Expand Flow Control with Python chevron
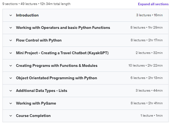The height and width of the screenshot is (123, 170). click(11, 40)
